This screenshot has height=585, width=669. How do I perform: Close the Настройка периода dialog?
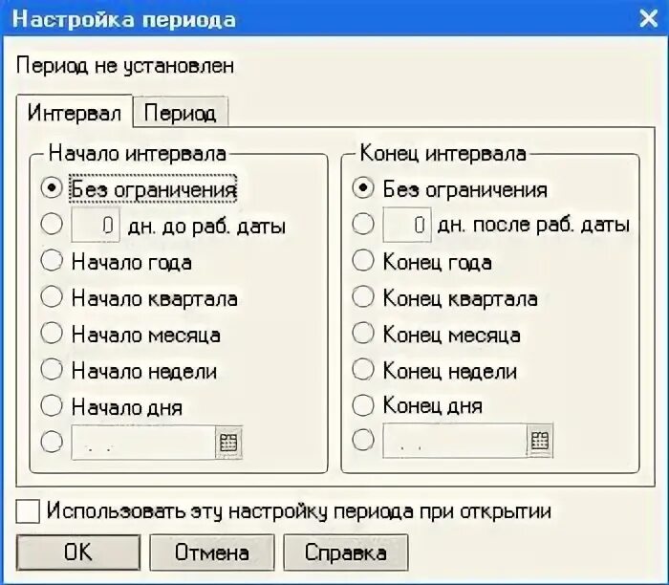648,19
